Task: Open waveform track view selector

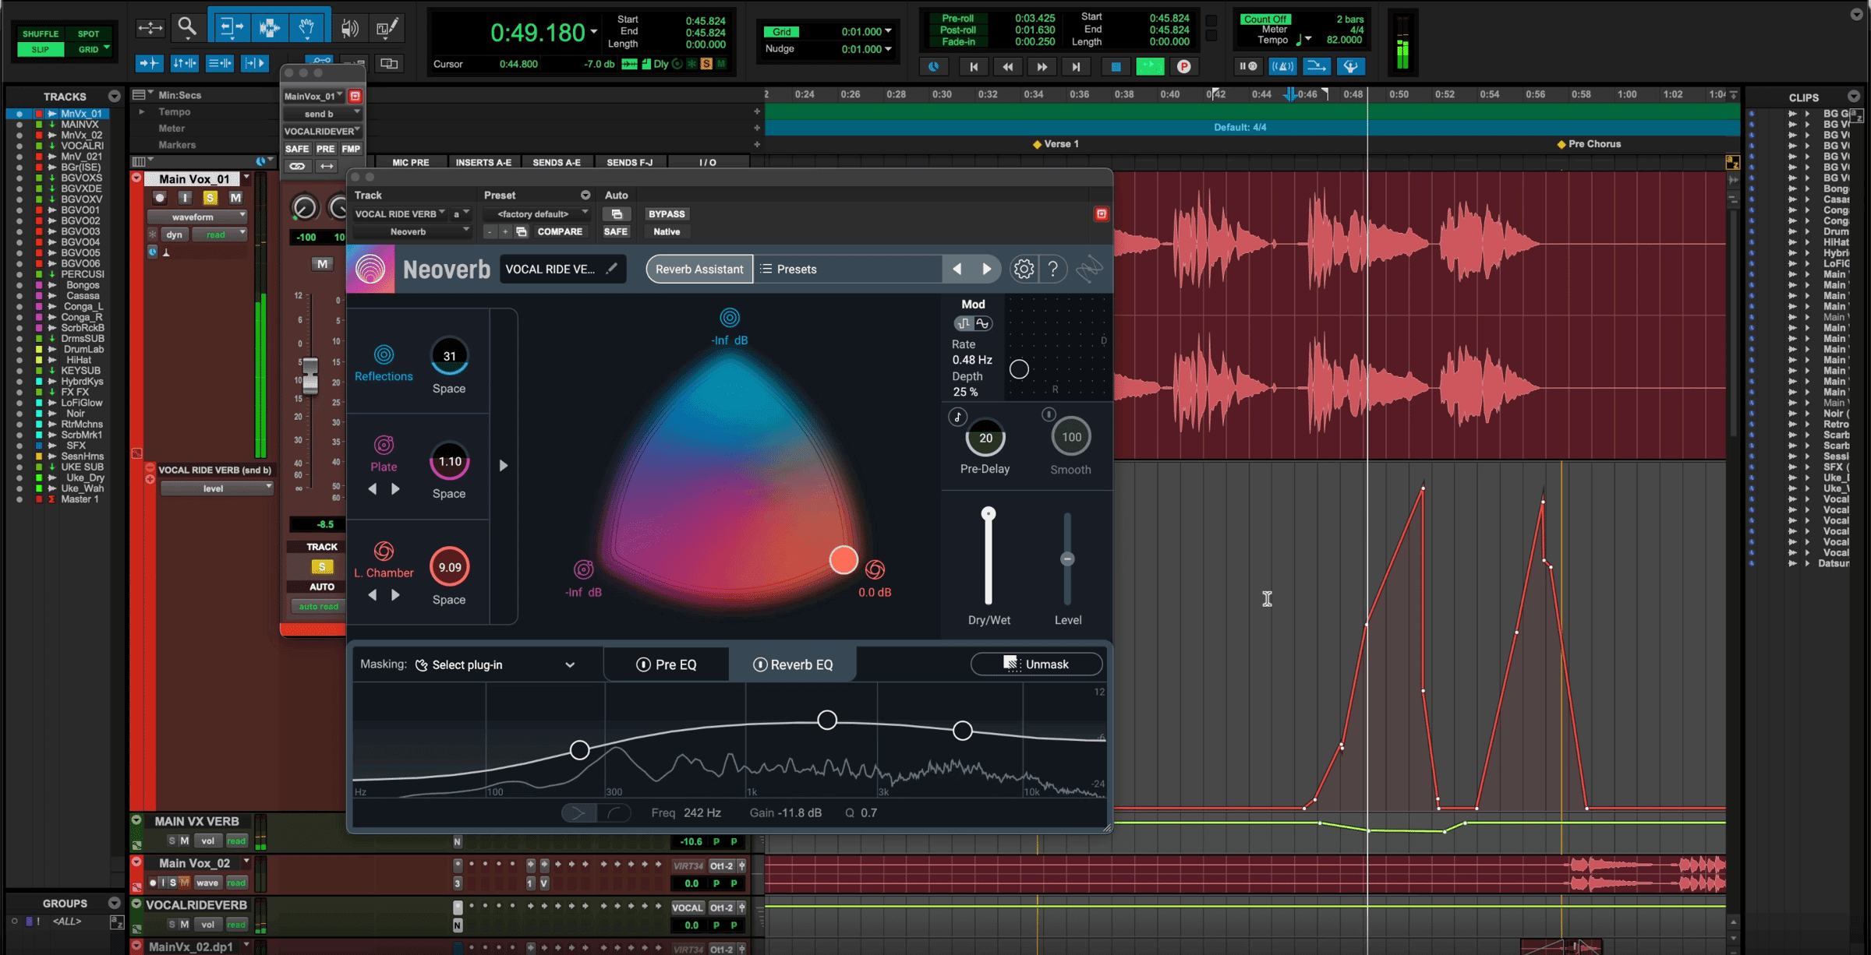Action: point(196,217)
